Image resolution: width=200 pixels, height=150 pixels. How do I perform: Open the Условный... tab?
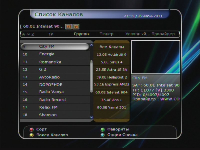point(138,34)
